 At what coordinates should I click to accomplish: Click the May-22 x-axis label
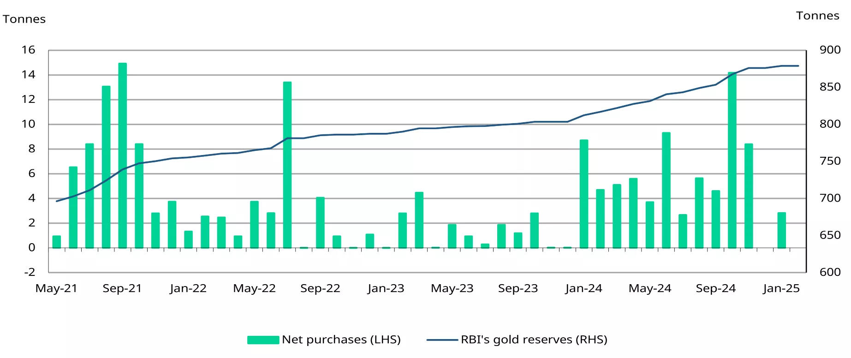[x=254, y=289]
